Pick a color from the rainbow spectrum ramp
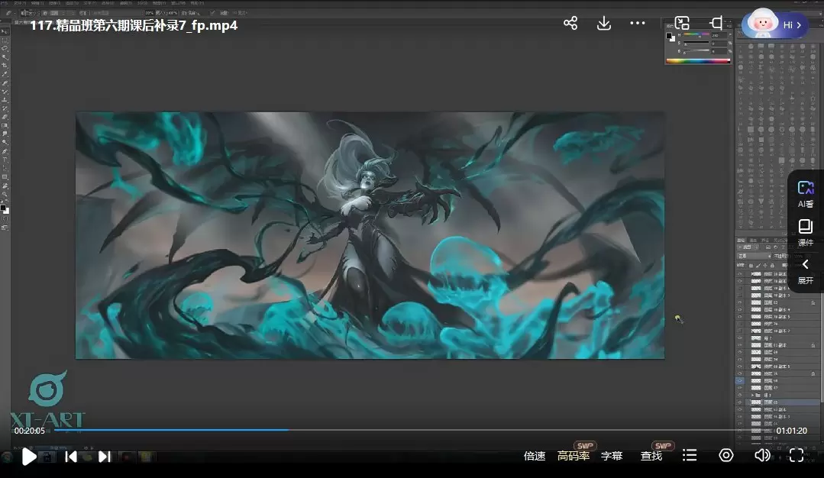Screen dimensions: 824x478 (698, 61)
